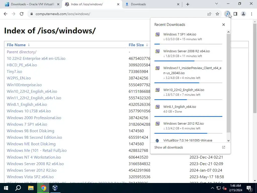Click the ISO icon of Win10_22H2_English_x64 download
Viewport: 257px width, 193px height.
(157, 90)
